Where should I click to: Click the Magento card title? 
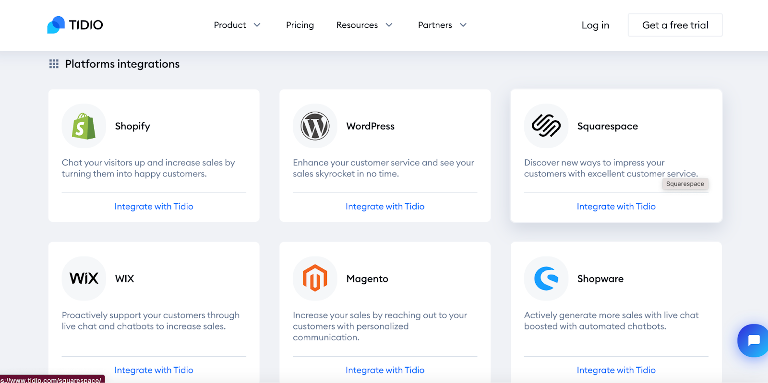tap(367, 279)
